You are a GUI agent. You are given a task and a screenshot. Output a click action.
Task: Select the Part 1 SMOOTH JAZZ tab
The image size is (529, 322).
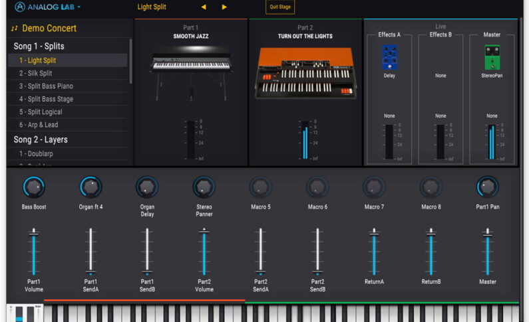point(191,33)
